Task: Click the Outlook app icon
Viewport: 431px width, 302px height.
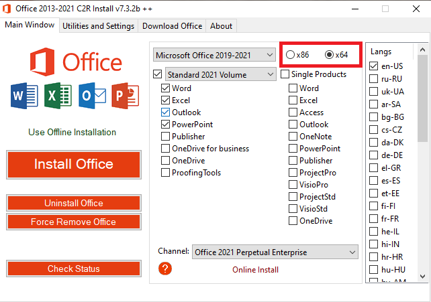Action: [91, 96]
